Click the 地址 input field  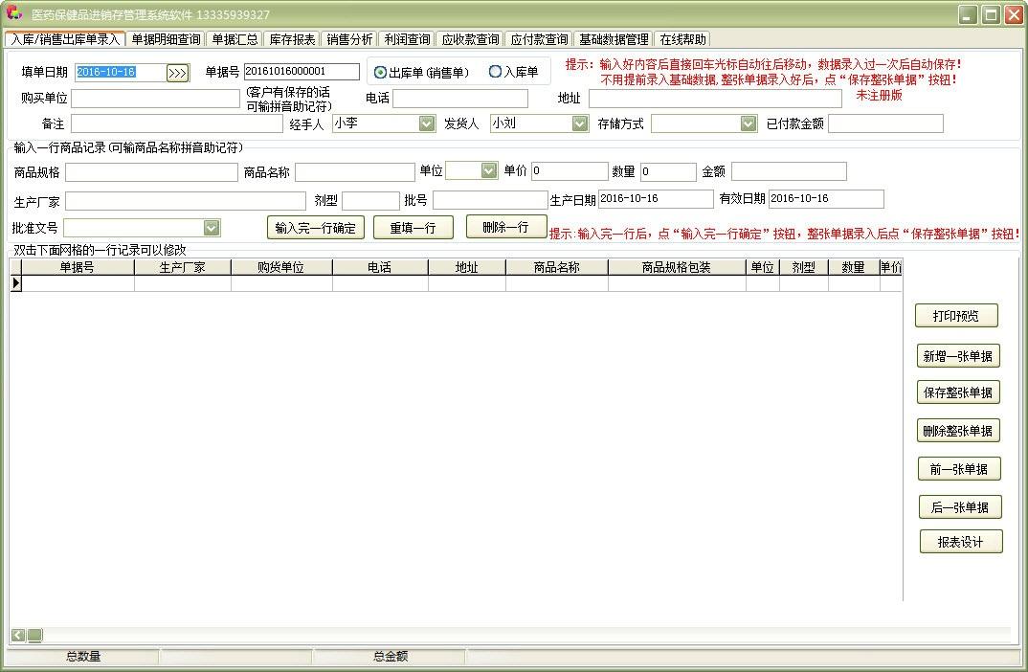tap(715, 99)
